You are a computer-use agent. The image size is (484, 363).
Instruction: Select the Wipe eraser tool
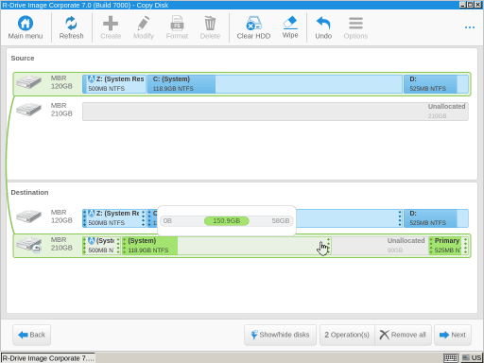[x=290, y=27]
